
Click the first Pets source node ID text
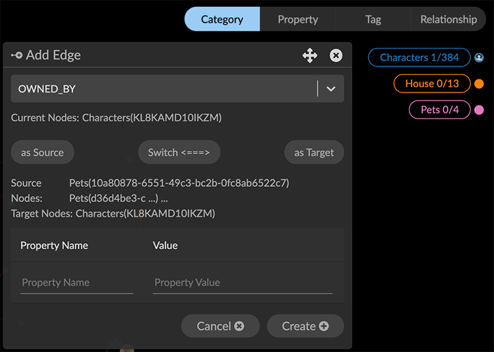(x=179, y=183)
